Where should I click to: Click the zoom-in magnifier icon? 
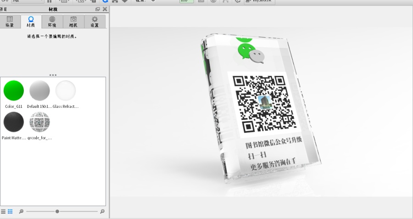(x=102, y=211)
